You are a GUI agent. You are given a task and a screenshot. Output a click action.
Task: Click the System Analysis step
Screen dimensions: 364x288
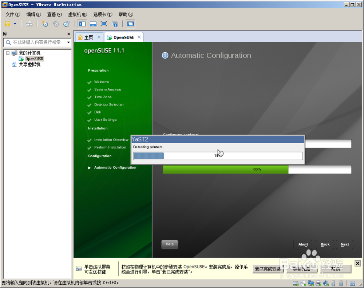coord(108,89)
